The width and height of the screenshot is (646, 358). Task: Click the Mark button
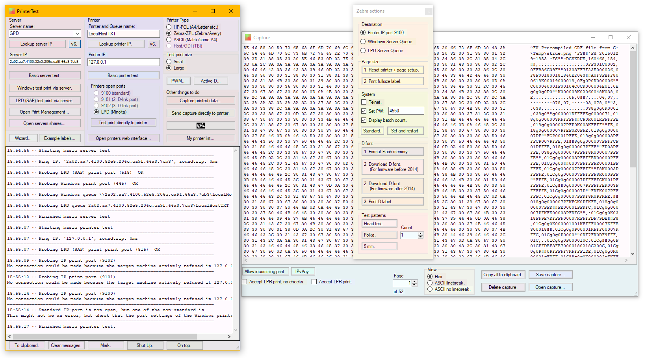(x=106, y=345)
